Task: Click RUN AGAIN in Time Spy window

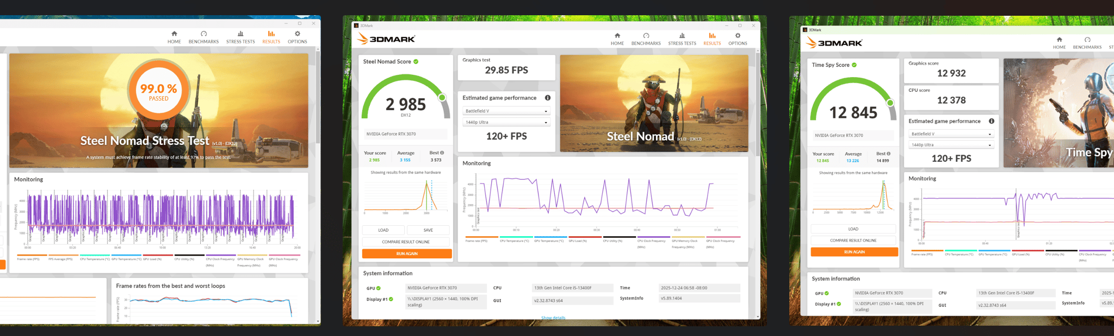Action: point(854,252)
